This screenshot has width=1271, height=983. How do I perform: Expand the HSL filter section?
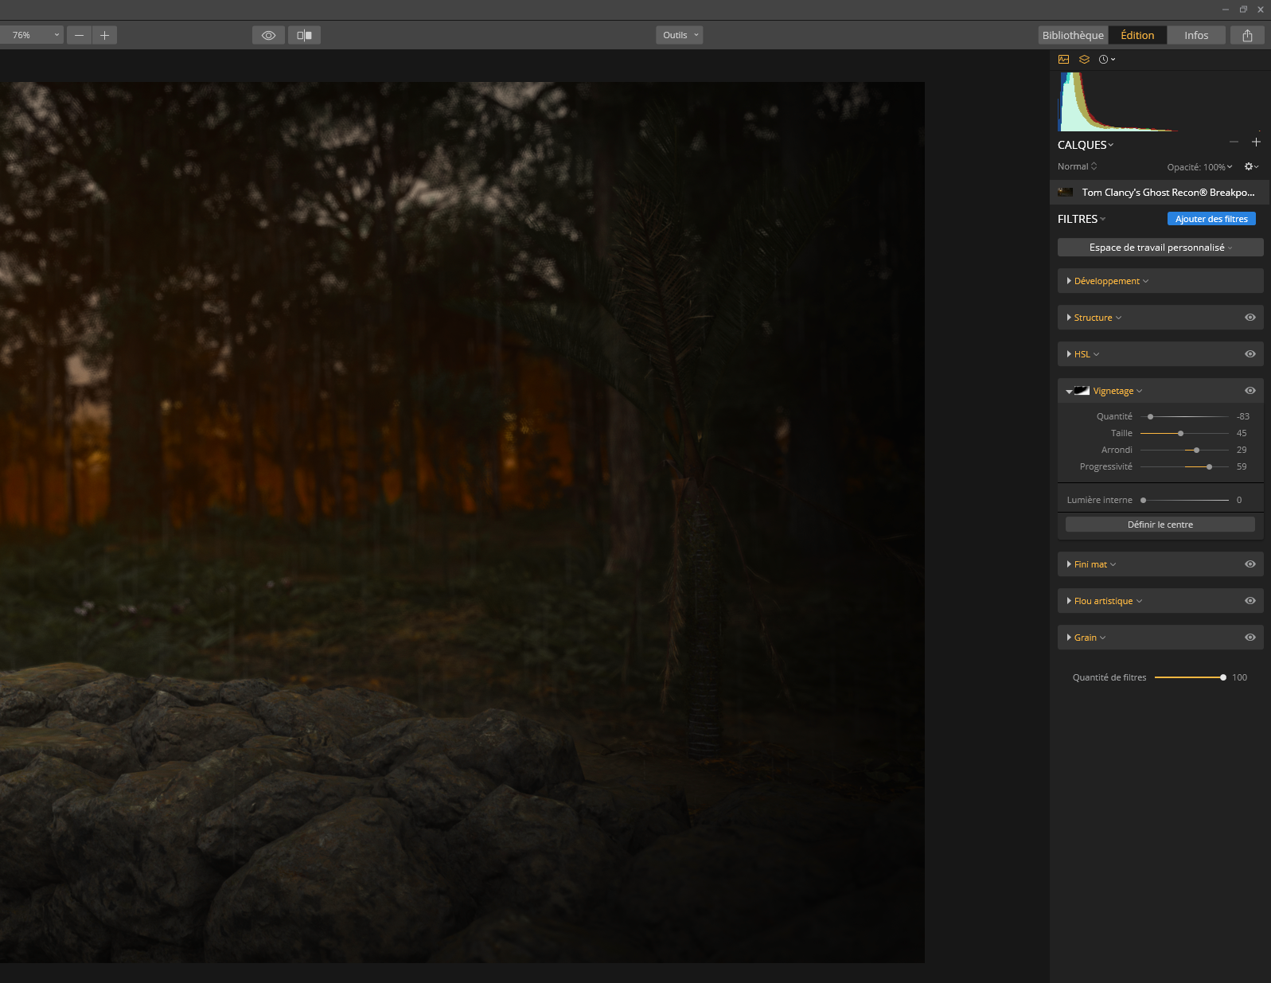click(1069, 354)
